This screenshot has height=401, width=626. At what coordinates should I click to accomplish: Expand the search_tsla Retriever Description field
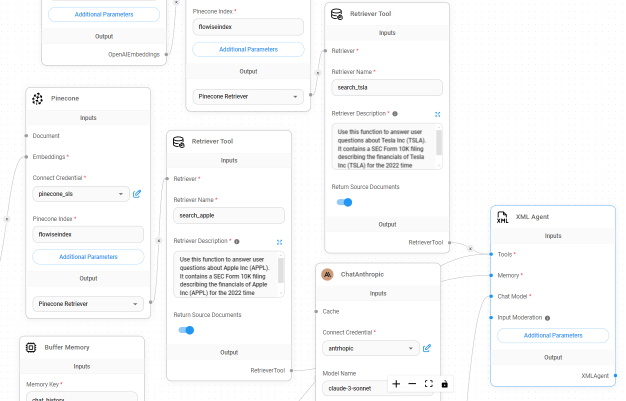click(x=437, y=114)
